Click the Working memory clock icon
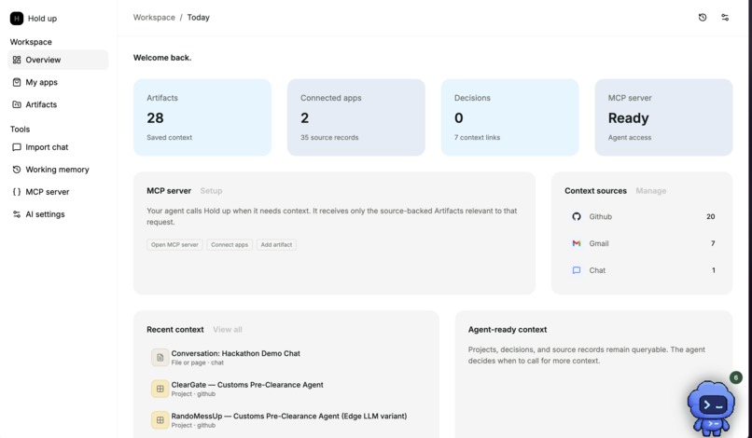752x438 pixels. (x=17, y=170)
